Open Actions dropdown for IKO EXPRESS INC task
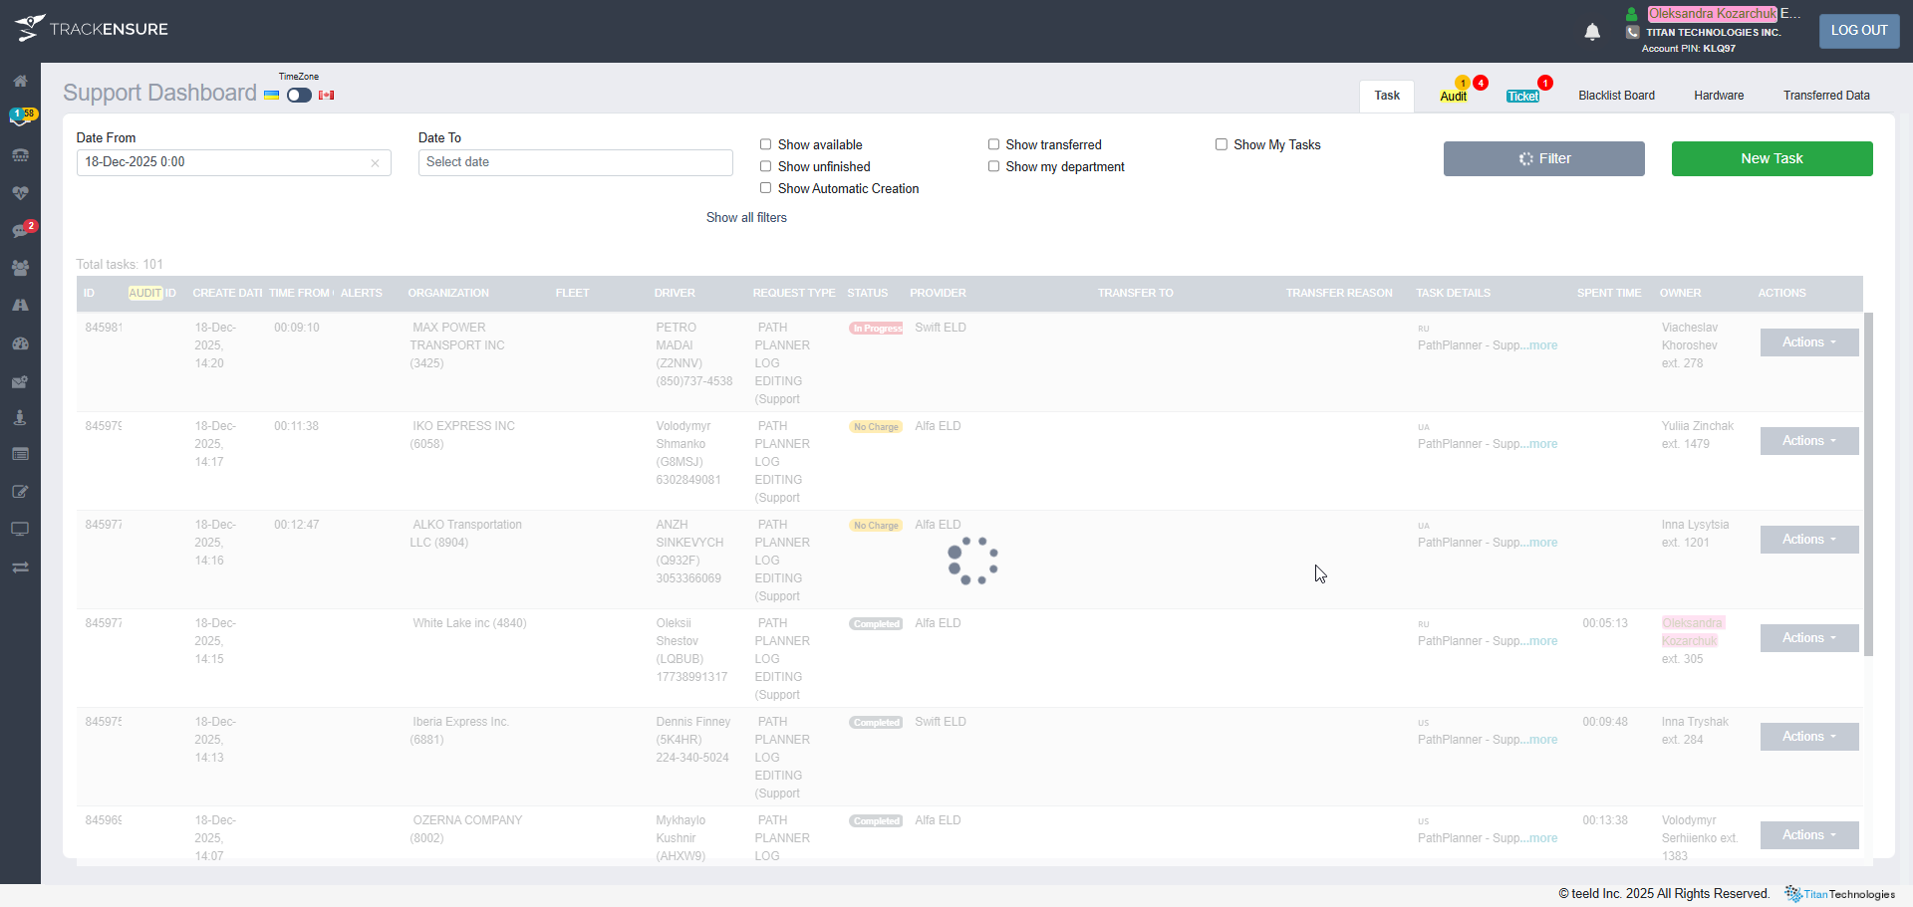The height and width of the screenshot is (907, 1913). (x=1809, y=441)
